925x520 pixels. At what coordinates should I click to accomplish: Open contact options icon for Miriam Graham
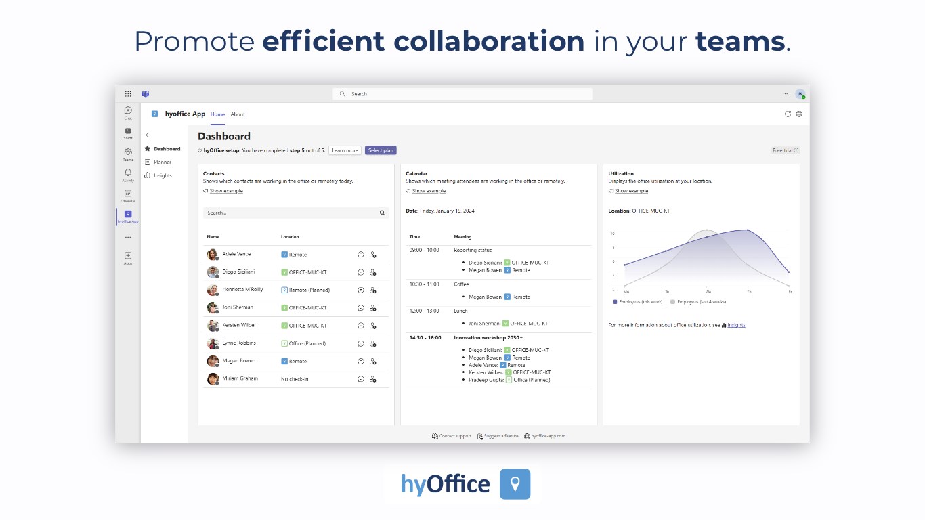(x=373, y=379)
